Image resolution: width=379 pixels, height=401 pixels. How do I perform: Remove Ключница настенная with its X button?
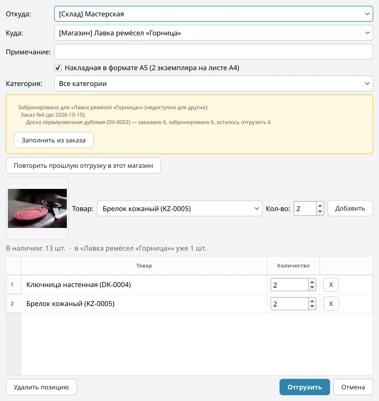[x=331, y=285]
